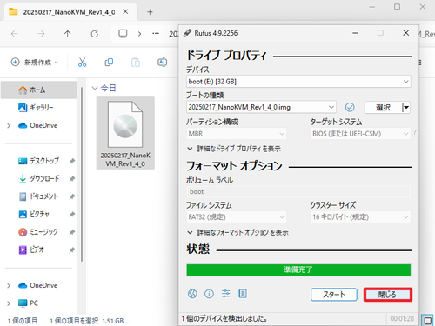Screen dimensions: 435x326
Task: Click the checksum checkmark icon beside image
Action: coord(350,107)
